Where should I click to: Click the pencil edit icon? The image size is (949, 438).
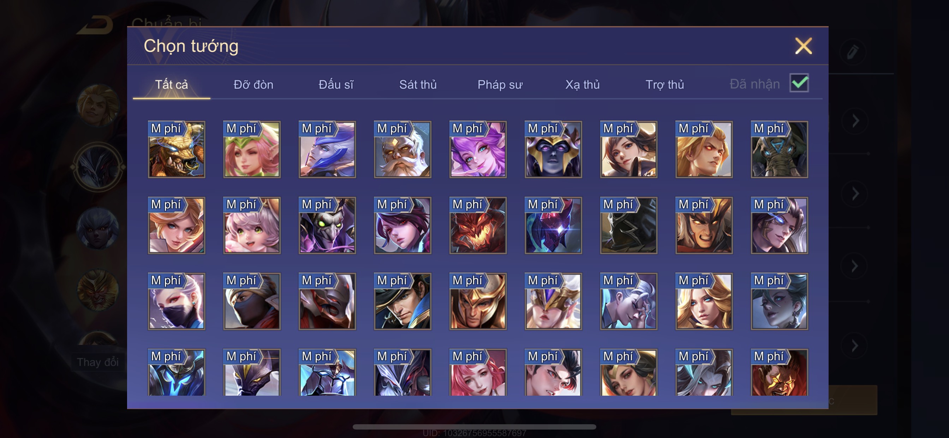pos(853,52)
